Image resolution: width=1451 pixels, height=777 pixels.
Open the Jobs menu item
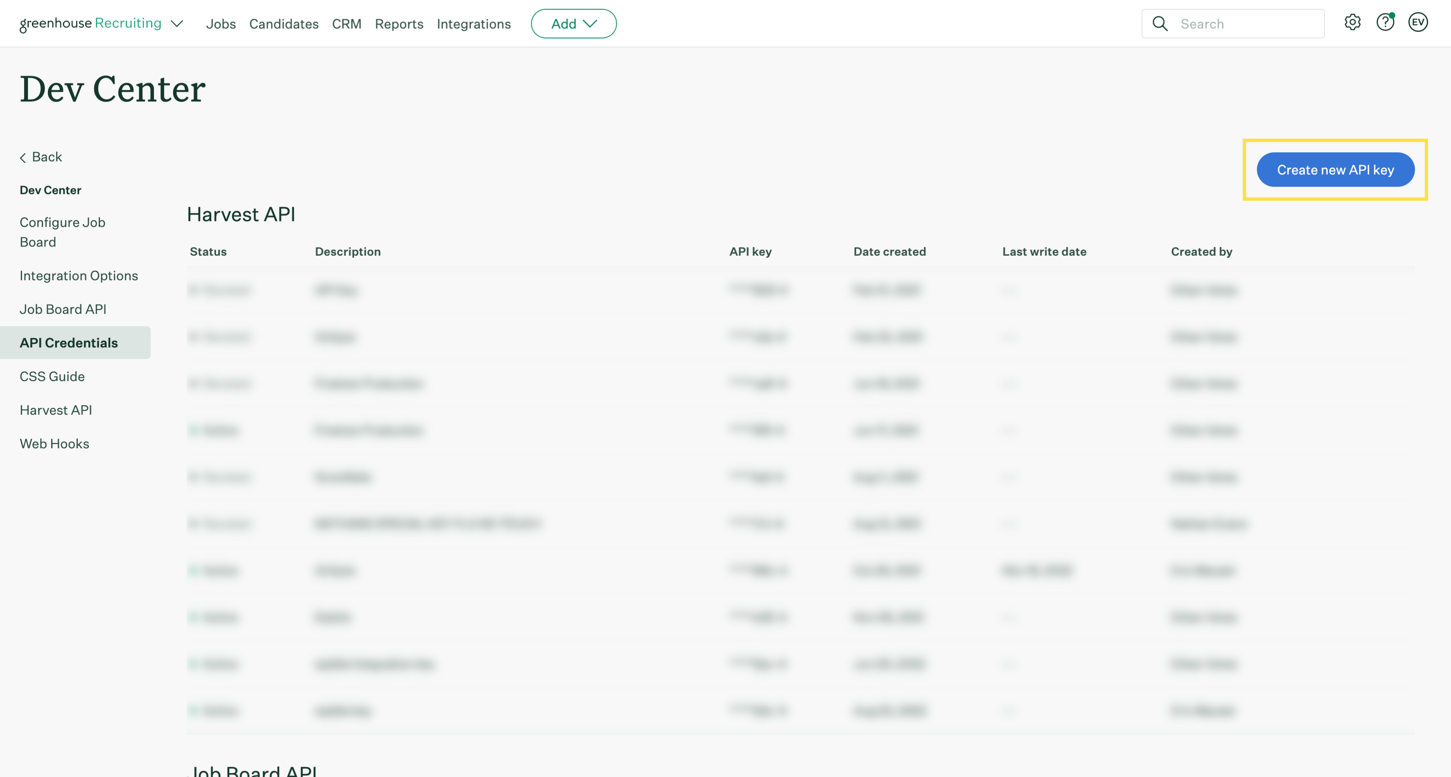221,24
